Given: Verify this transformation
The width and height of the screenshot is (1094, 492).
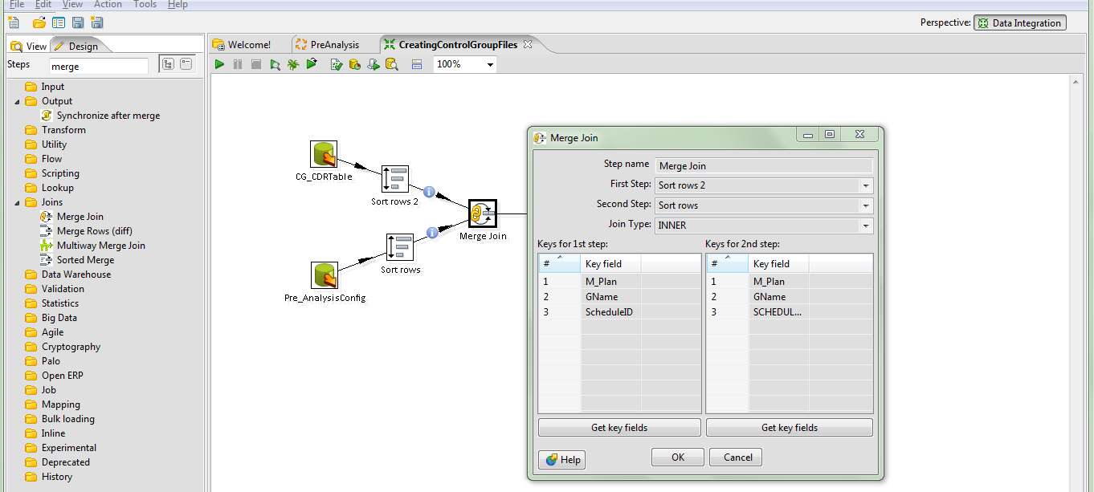Looking at the screenshot, I should coord(336,64).
